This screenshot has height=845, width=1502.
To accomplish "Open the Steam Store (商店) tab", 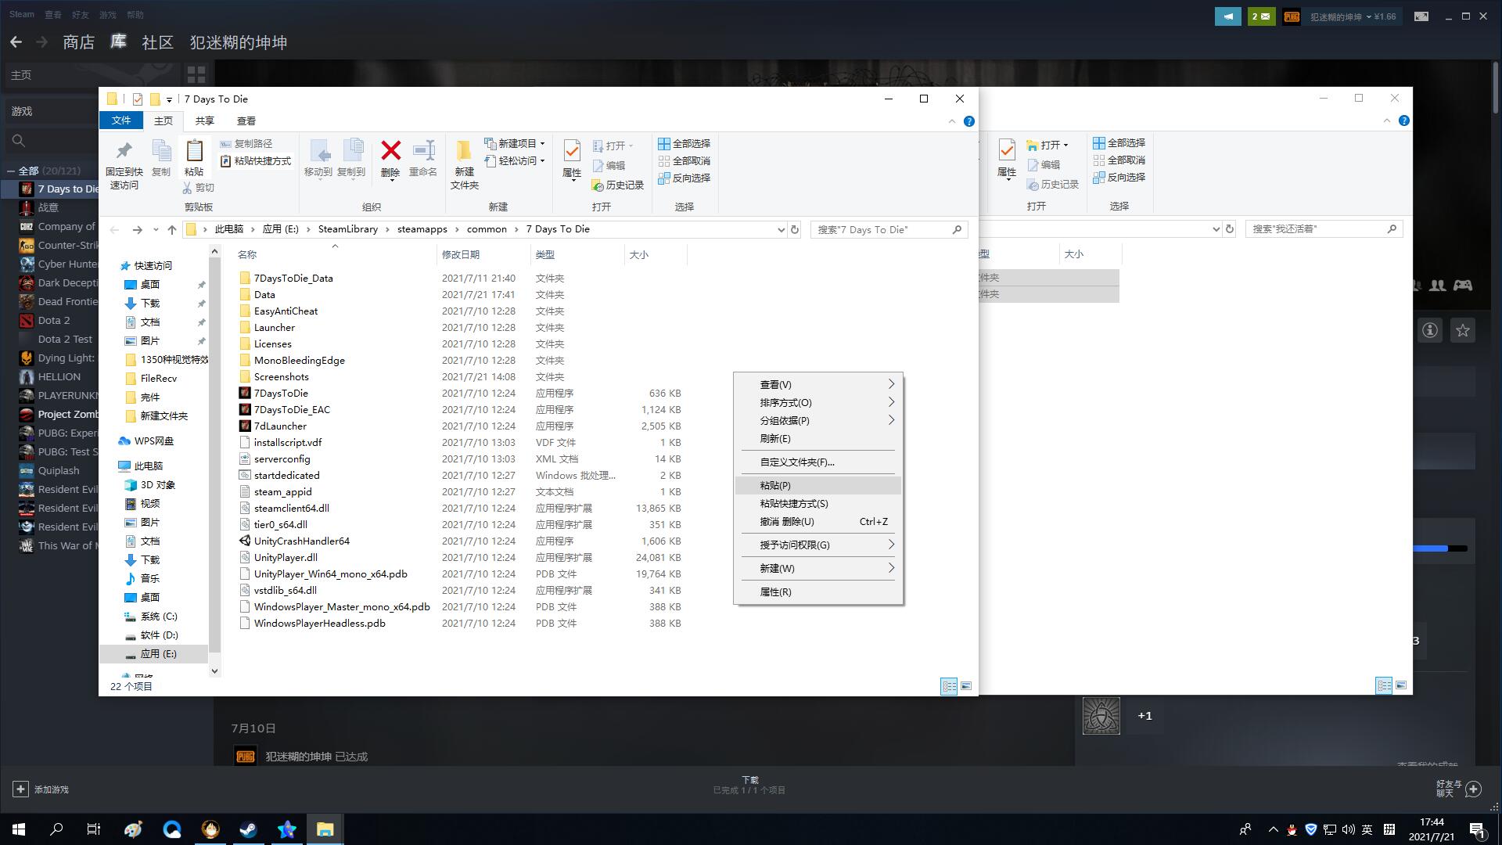I will point(79,42).
